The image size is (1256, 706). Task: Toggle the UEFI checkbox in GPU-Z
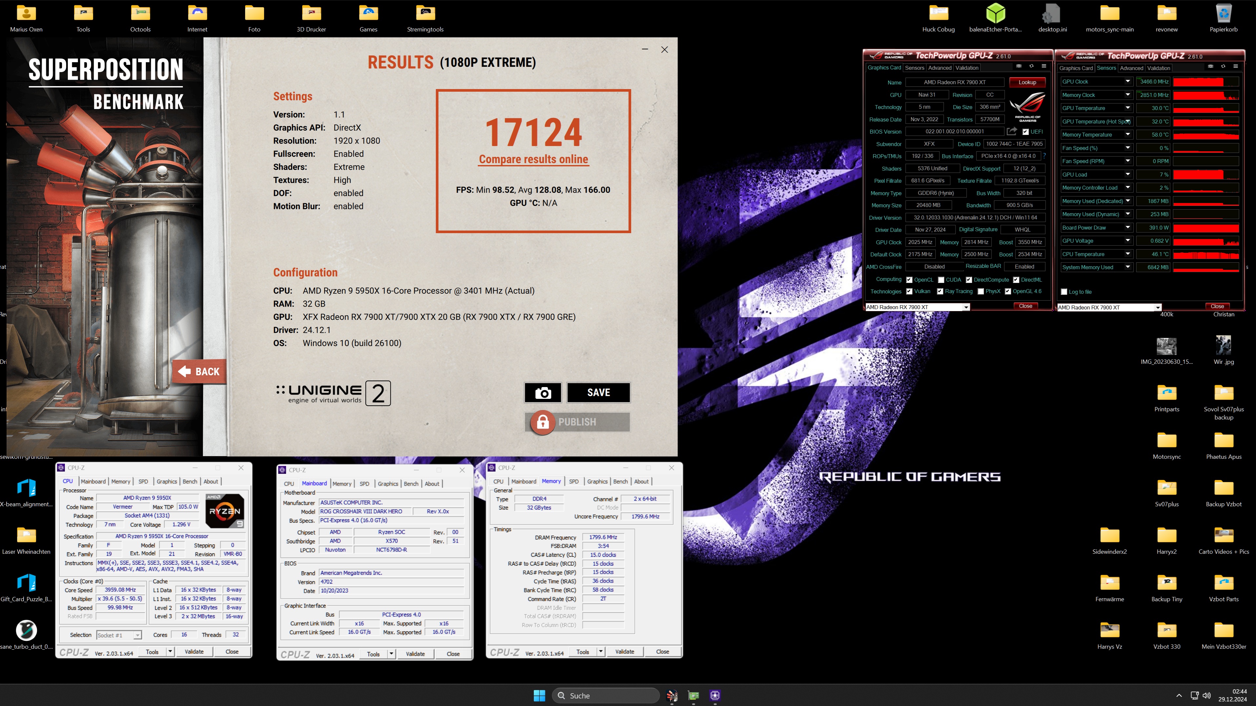tap(1025, 132)
